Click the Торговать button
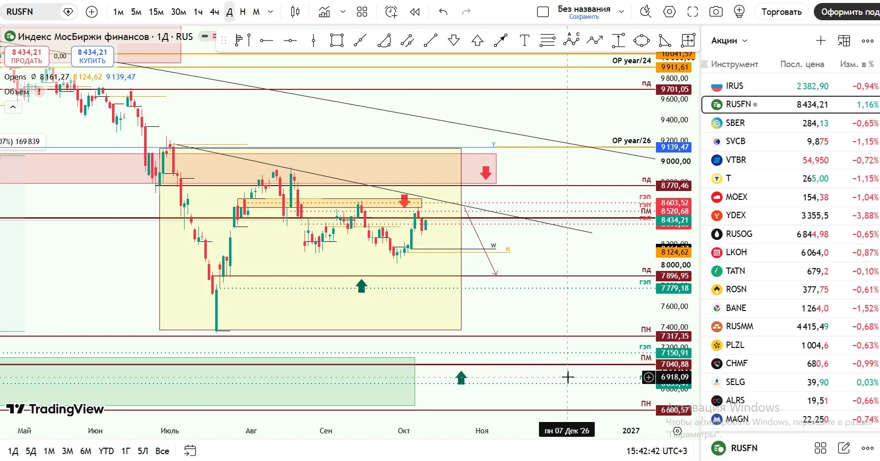The image size is (880, 461). 781,12
